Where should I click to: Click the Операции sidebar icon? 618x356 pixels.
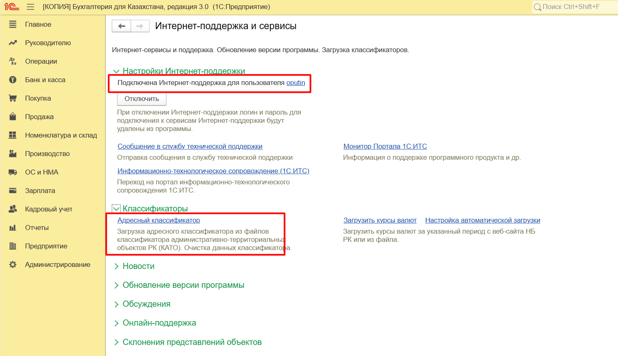click(13, 62)
